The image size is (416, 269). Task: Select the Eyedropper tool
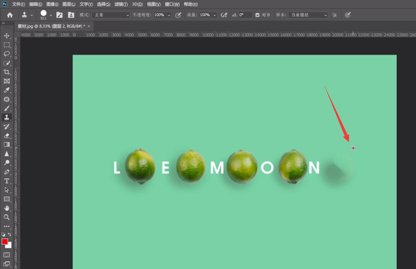click(x=7, y=90)
